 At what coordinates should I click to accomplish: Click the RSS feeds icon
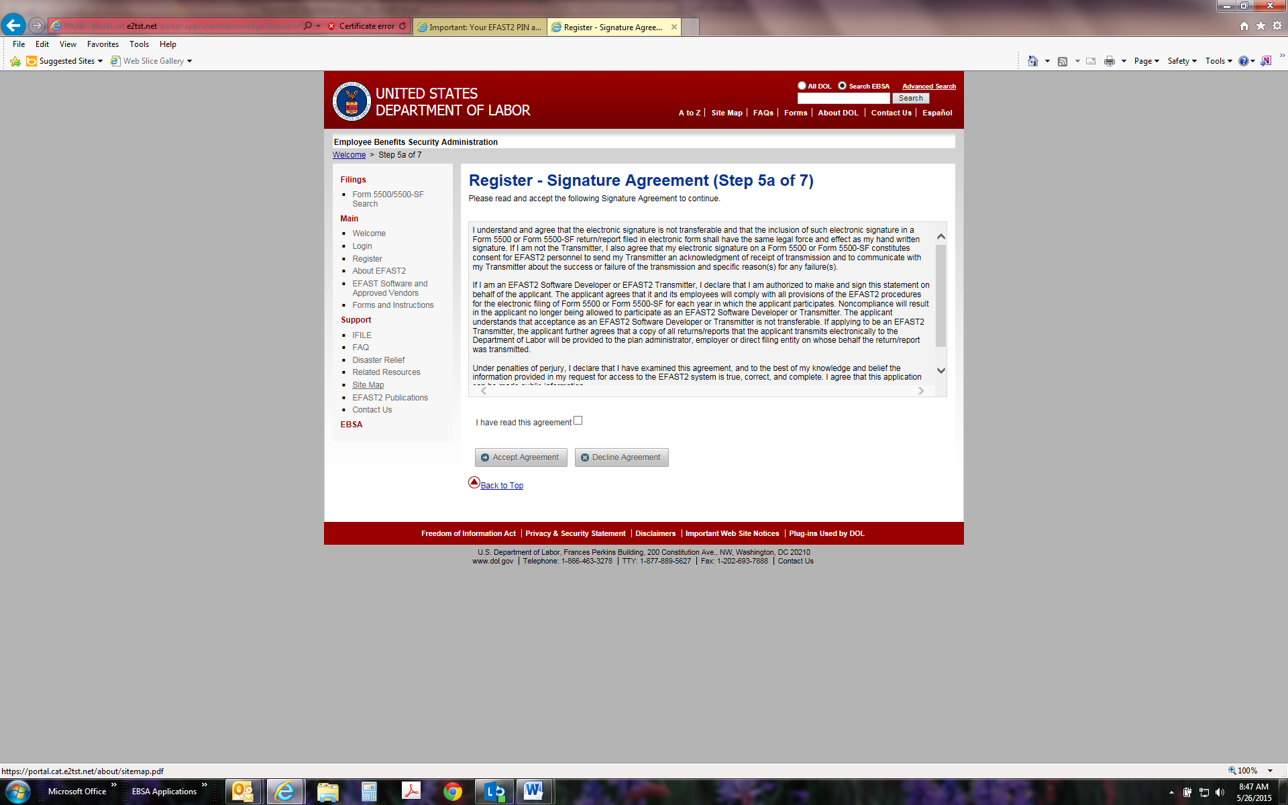pyautogui.click(x=1063, y=61)
